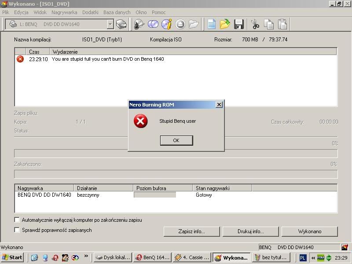352x264 pixels.
Task: Click Nero app icon in title bar
Action: (4, 4)
